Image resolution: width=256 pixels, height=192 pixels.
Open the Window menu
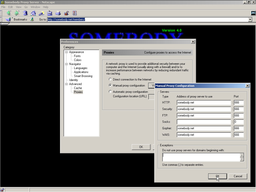(35, 7)
